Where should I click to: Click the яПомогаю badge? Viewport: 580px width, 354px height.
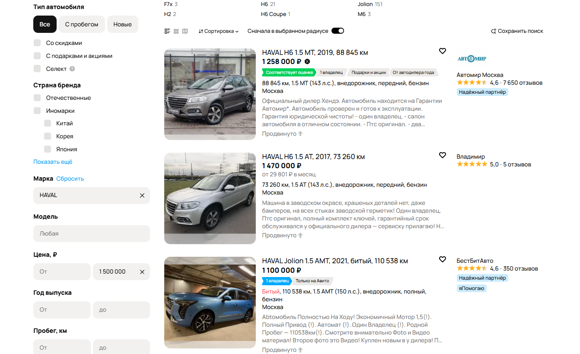(472, 288)
